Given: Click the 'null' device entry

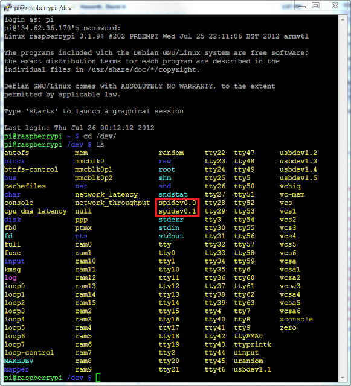Looking at the screenshot, I should click(x=83, y=211).
